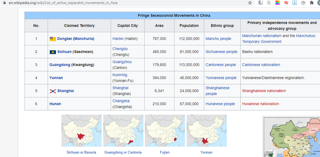This screenshot has width=320, height=157.
Task: Open the Shanghainese people link
Action: (218, 91)
